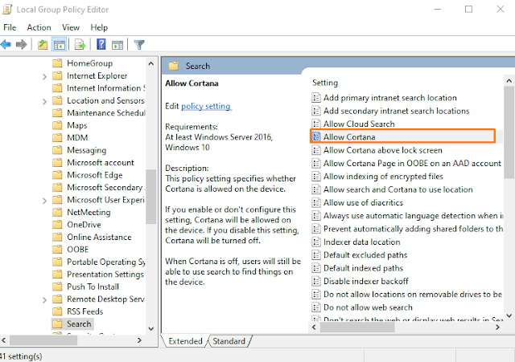Click the folder icon beside MDM
The width and height of the screenshot is (515, 362).
point(57,137)
